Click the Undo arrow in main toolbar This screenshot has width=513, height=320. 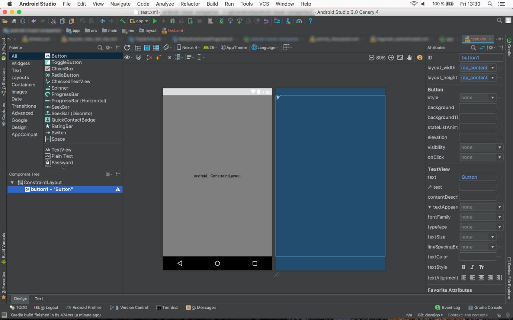pos(34,21)
